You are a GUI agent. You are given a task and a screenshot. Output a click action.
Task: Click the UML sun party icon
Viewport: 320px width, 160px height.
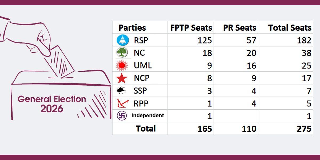pyautogui.click(x=122, y=65)
